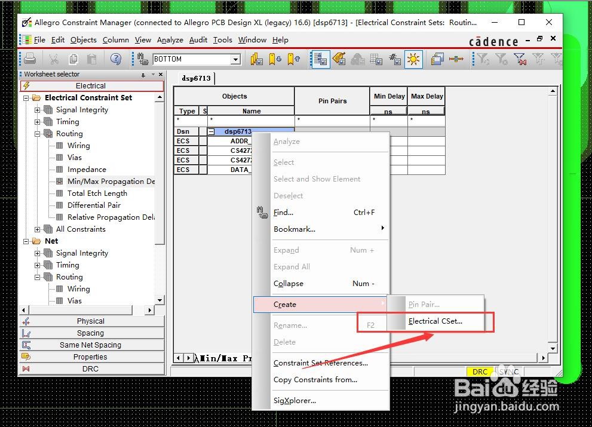The image size is (592, 427).
Task: Open the File menu
Action: point(39,39)
